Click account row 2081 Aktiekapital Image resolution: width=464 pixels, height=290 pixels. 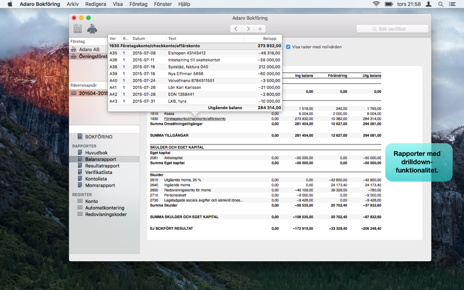tap(266, 158)
